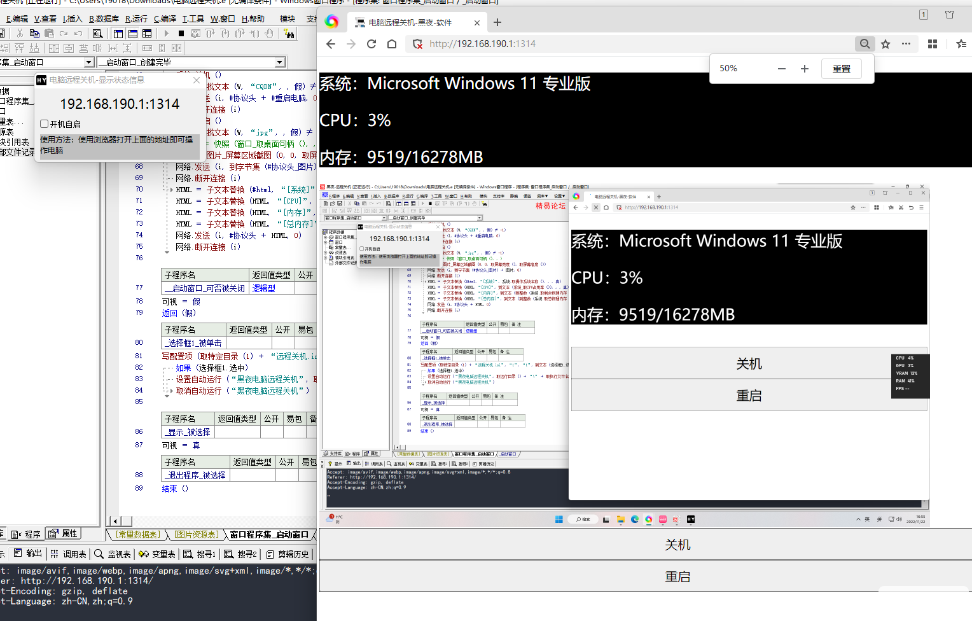Switch to 图片资源表 tab
This screenshot has width=972, height=621.
coord(197,534)
